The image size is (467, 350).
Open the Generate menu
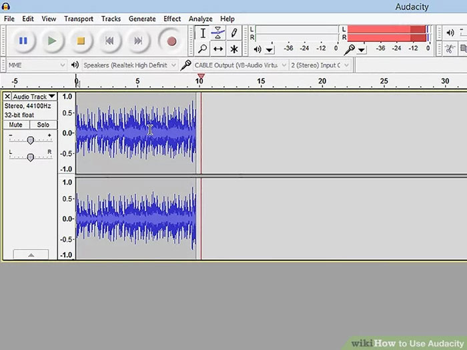click(141, 19)
